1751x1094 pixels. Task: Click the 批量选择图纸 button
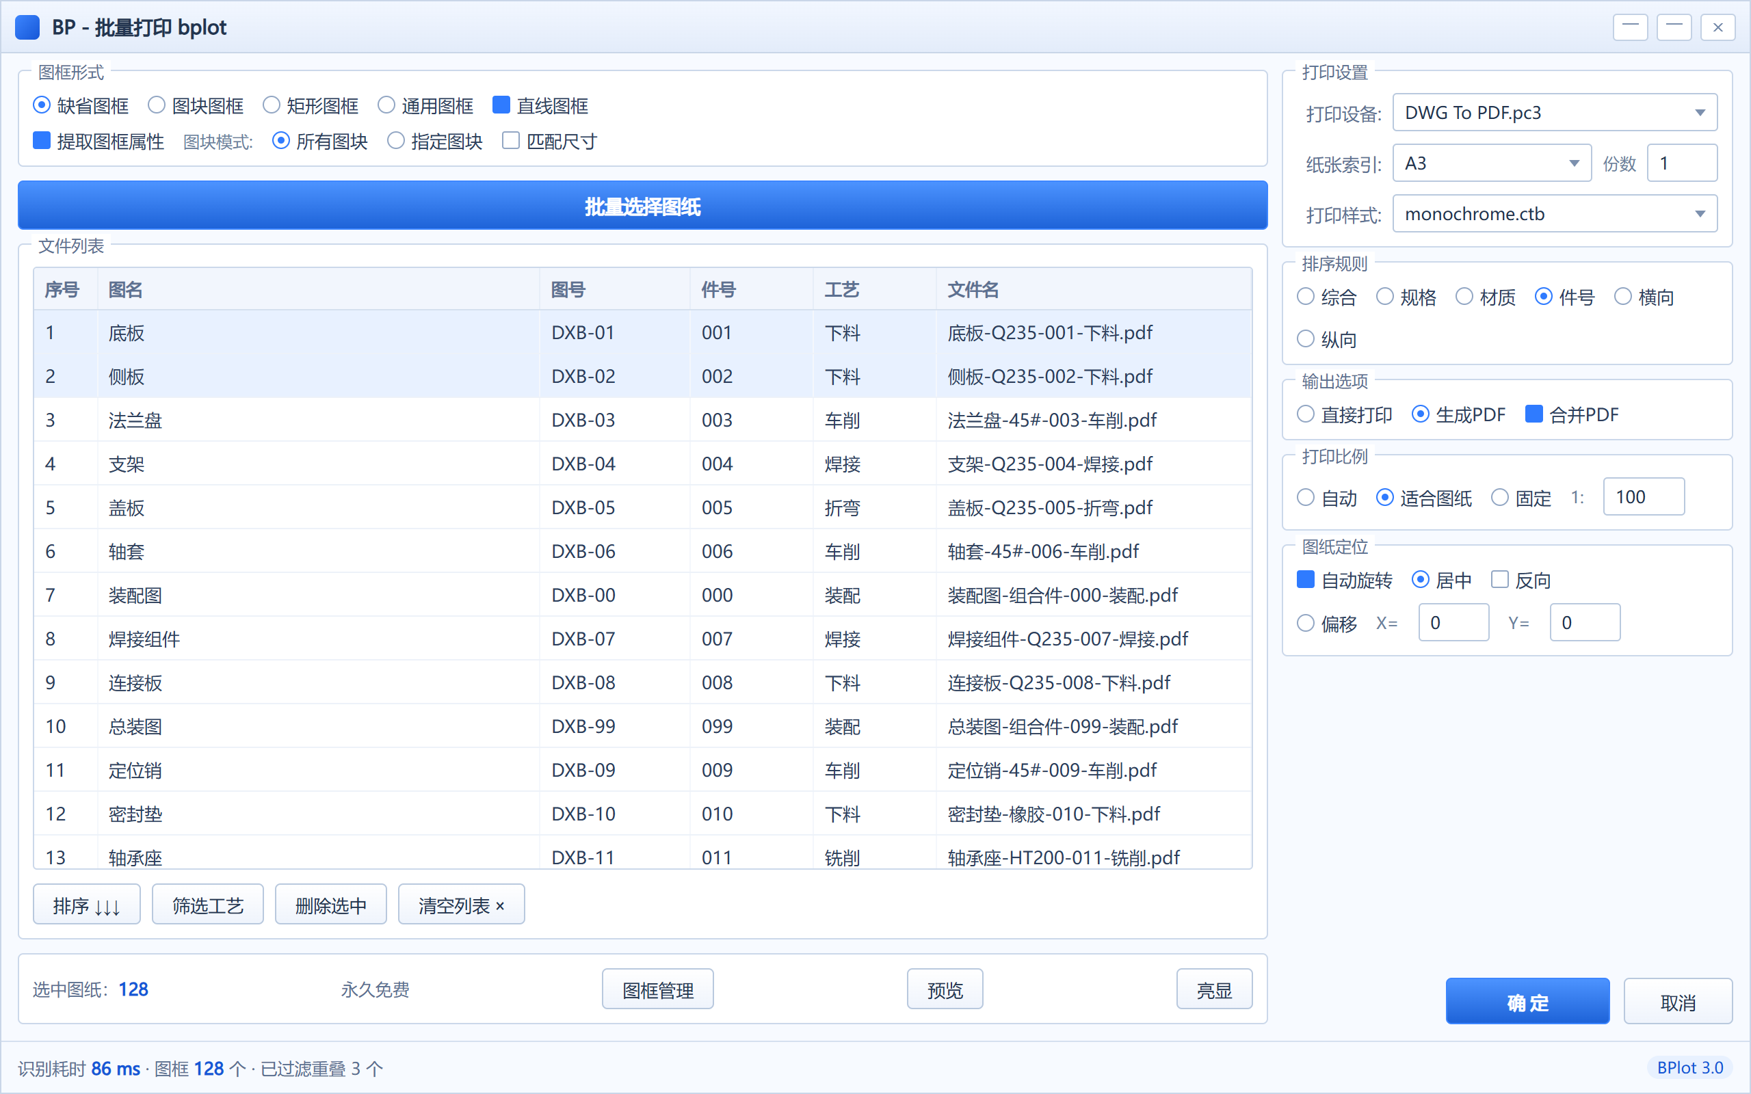pyautogui.click(x=642, y=206)
